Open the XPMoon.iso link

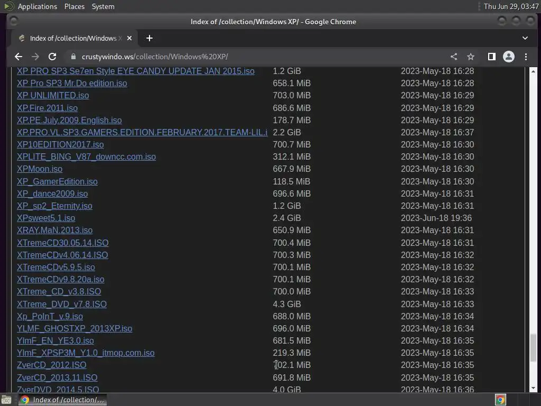[x=40, y=169]
